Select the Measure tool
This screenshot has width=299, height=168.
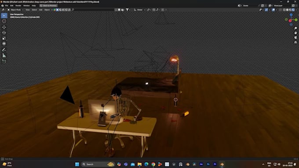tap(4, 56)
